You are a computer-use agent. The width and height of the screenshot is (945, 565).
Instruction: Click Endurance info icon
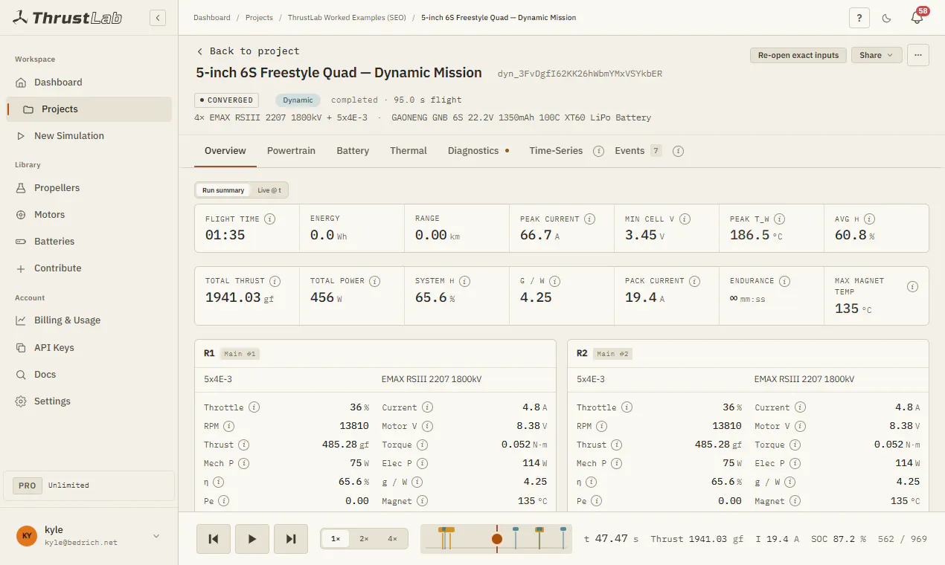tap(784, 281)
